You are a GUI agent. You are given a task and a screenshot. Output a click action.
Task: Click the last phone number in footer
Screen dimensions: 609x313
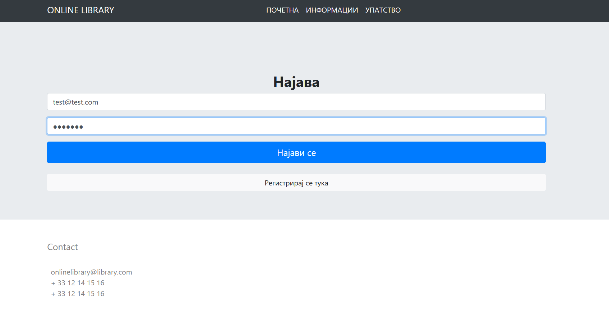tap(78, 294)
